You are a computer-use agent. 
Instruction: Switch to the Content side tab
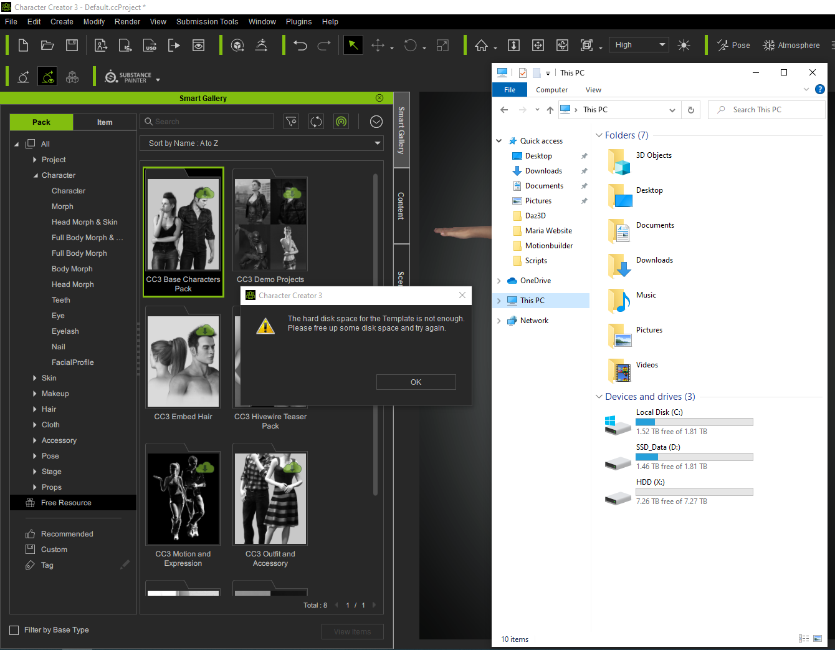[401, 206]
